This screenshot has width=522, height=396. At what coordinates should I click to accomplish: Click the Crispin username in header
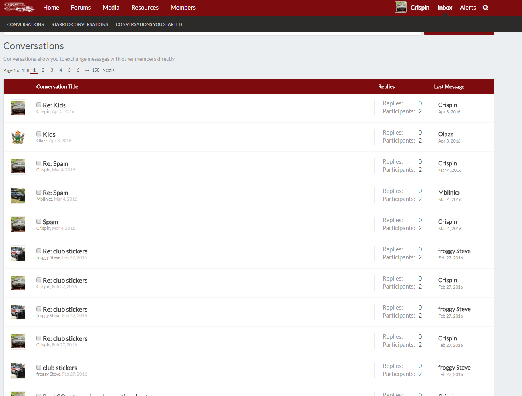coord(420,8)
